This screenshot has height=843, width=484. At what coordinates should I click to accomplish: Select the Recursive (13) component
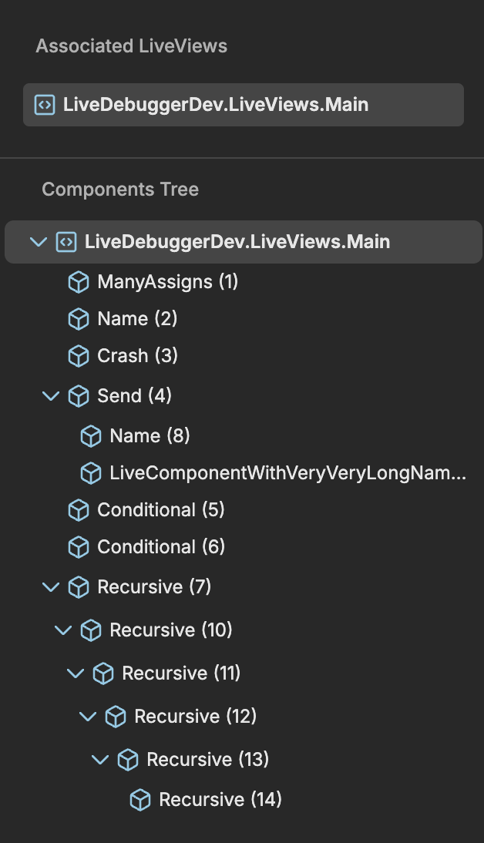pos(207,760)
